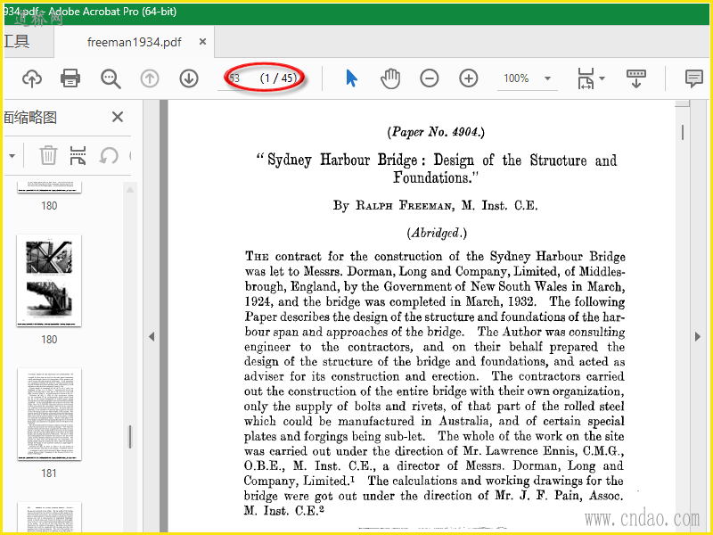Viewport: 713px width, 535px height.
Task: Click the scrolling mode keyboard-arrow icon
Action: click(636, 78)
